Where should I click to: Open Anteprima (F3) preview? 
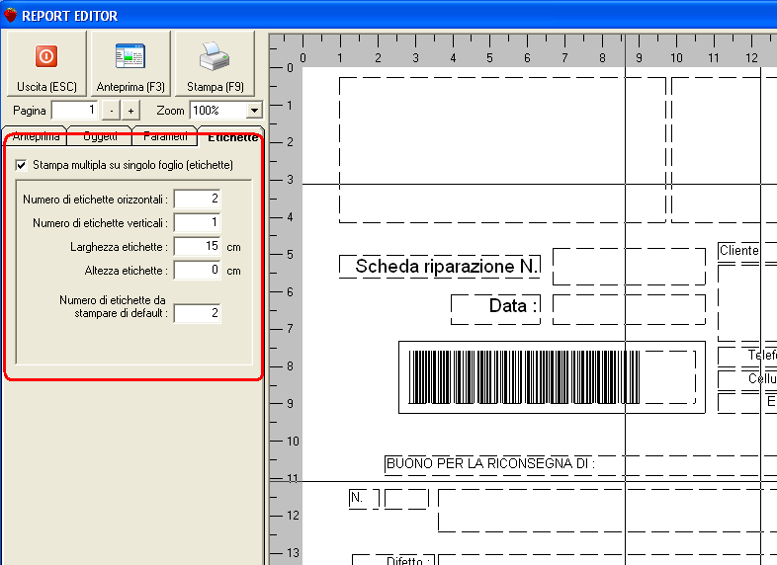130,63
